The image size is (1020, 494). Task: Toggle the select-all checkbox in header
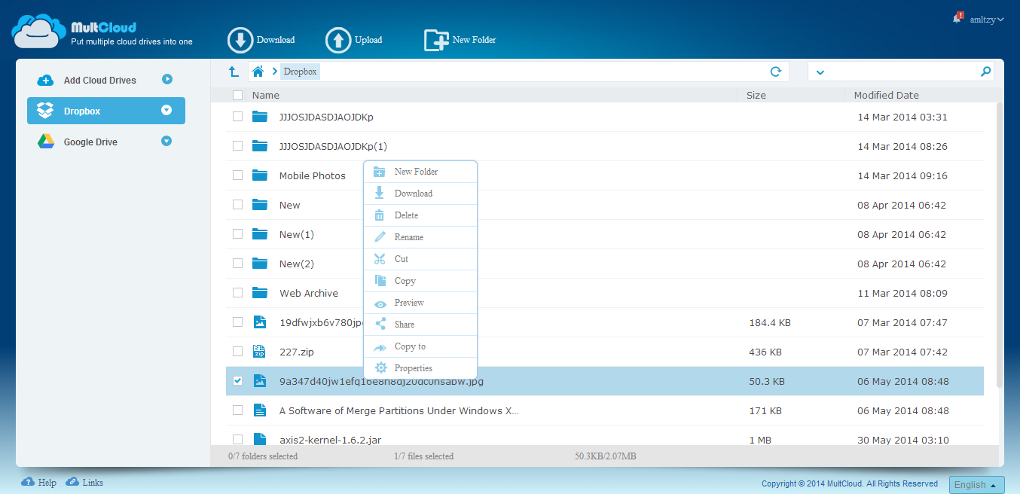click(237, 95)
